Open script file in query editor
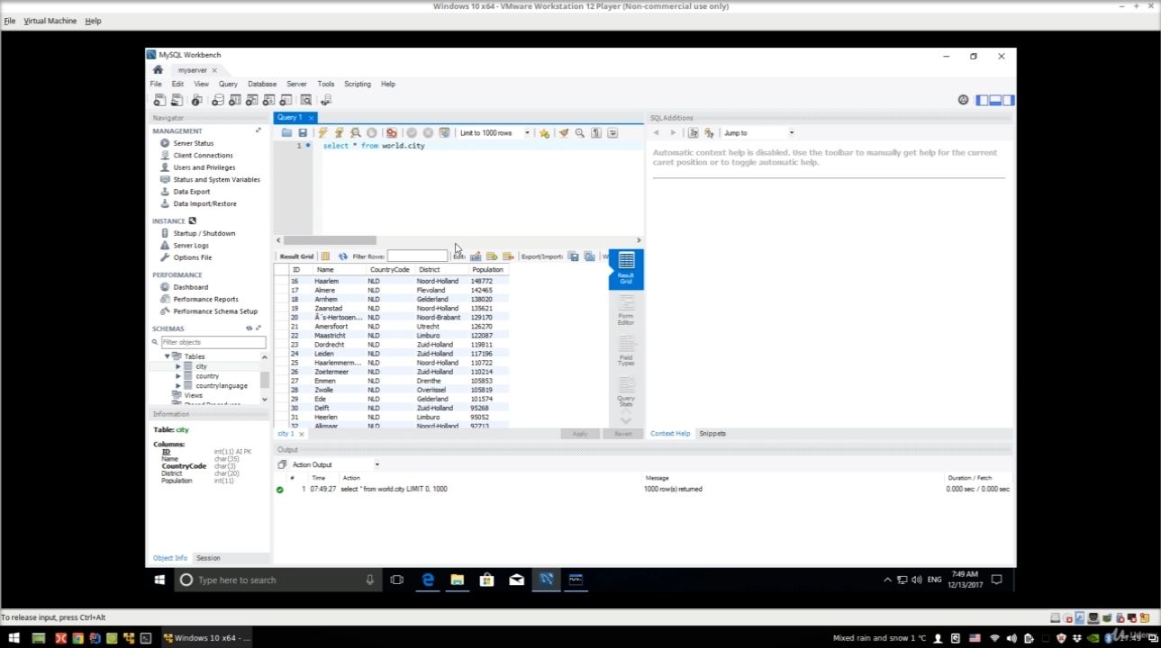Image resolution: width=1161 pixels, height=648 pixels. 286,133
